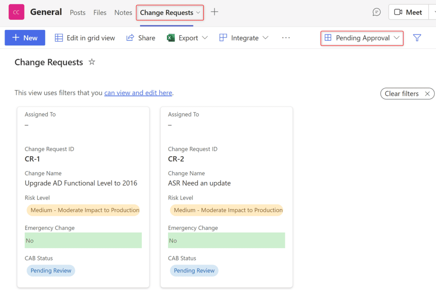Open the conversation chat bubble icon
436x291 pixels.
point(376,12)
